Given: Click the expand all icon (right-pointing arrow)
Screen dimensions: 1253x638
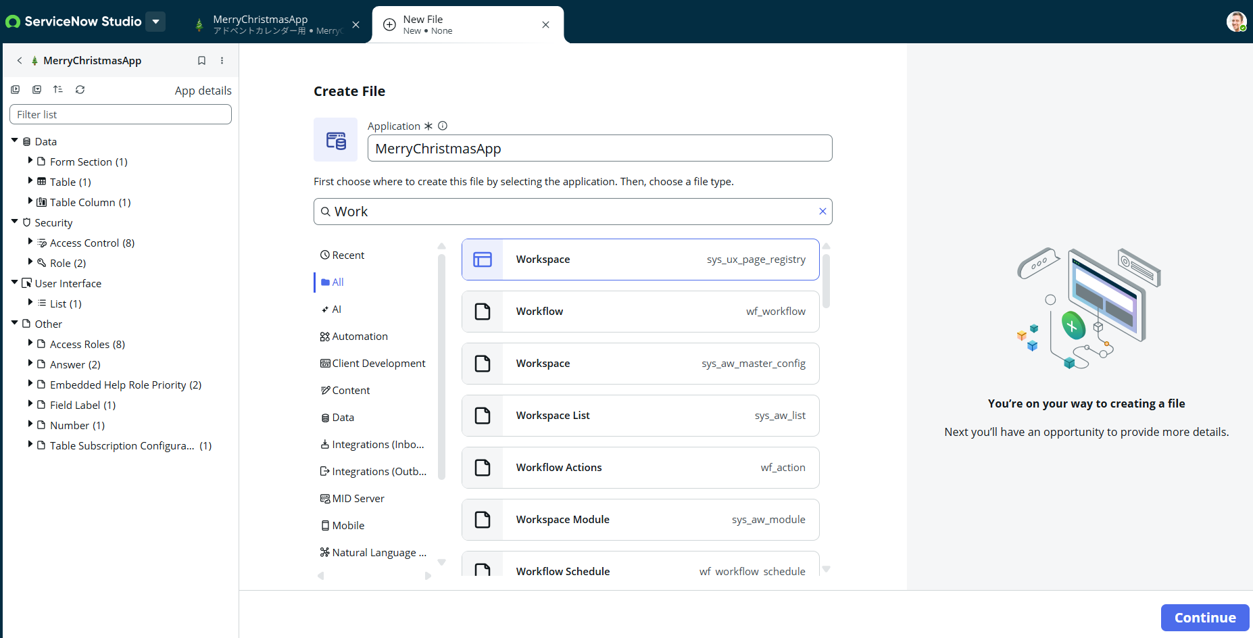Looking at the screenshot, I should [x=16, y=90].
